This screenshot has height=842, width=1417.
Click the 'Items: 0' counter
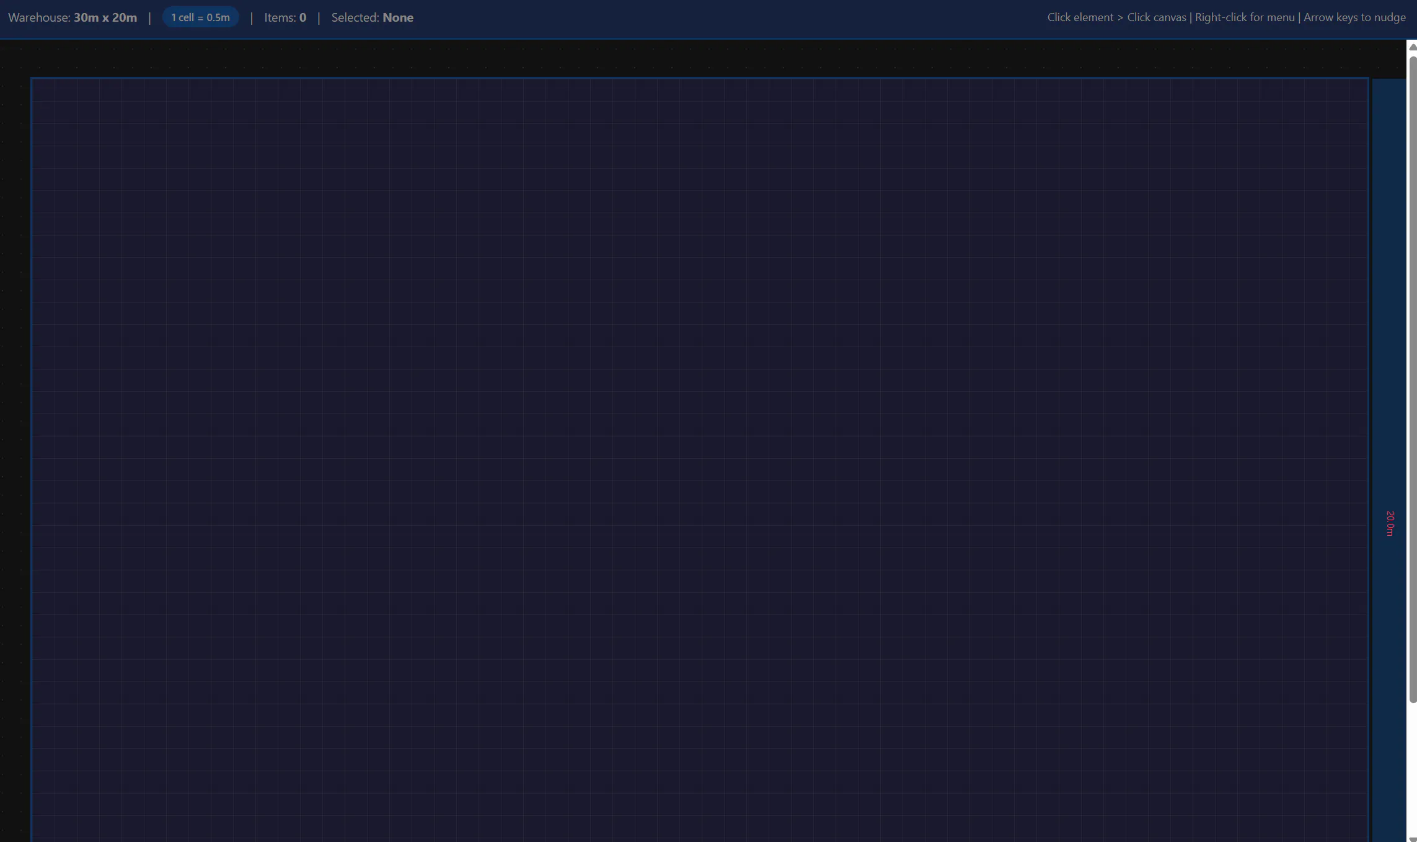pyautogui.click(x=285, y=17)
